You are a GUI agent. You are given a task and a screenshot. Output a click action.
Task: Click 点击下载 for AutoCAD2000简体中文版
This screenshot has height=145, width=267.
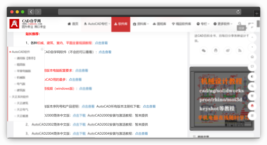tap(79, 115)
